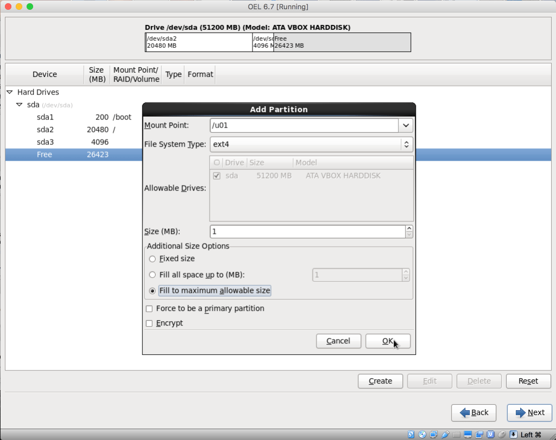Click the Drive column header radio circle
Image resolution: width=556 pixels, height=440 pixels.
[217, 163]
